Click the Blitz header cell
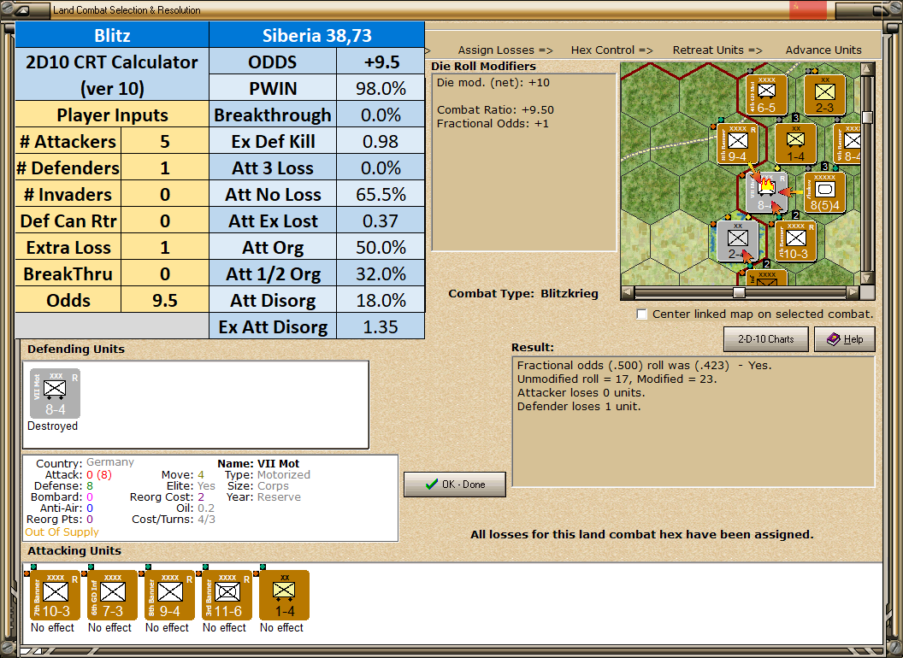This screenshot has height=658, width=903. 112,36
